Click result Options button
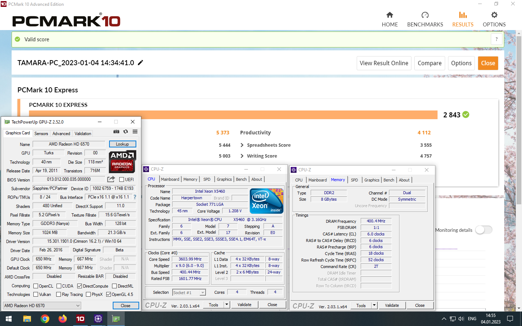Image resolution: width=522 pixels, height=326 pixels. point(461,63)
